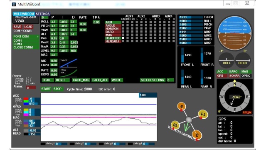This screenshot has height=150, width=266.
Task: Toggle the HORIZON AUX1 LOW checkbox
Action: click(x=123, y=29)
